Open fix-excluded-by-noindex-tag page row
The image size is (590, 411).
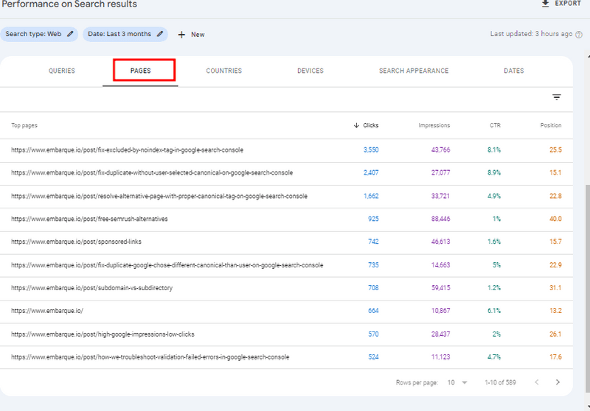(286, 150)
